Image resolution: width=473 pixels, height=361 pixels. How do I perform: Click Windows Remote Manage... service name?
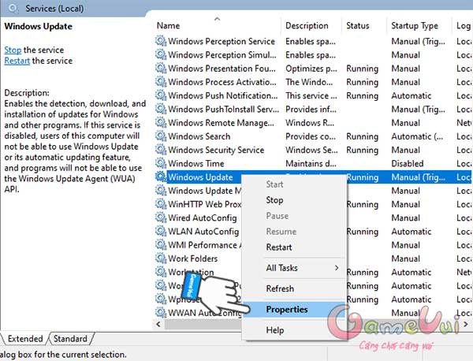click(221, 123)
